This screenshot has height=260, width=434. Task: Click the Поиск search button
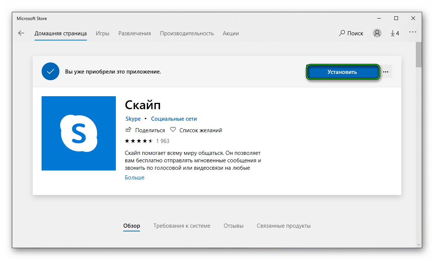click(351, 33)
